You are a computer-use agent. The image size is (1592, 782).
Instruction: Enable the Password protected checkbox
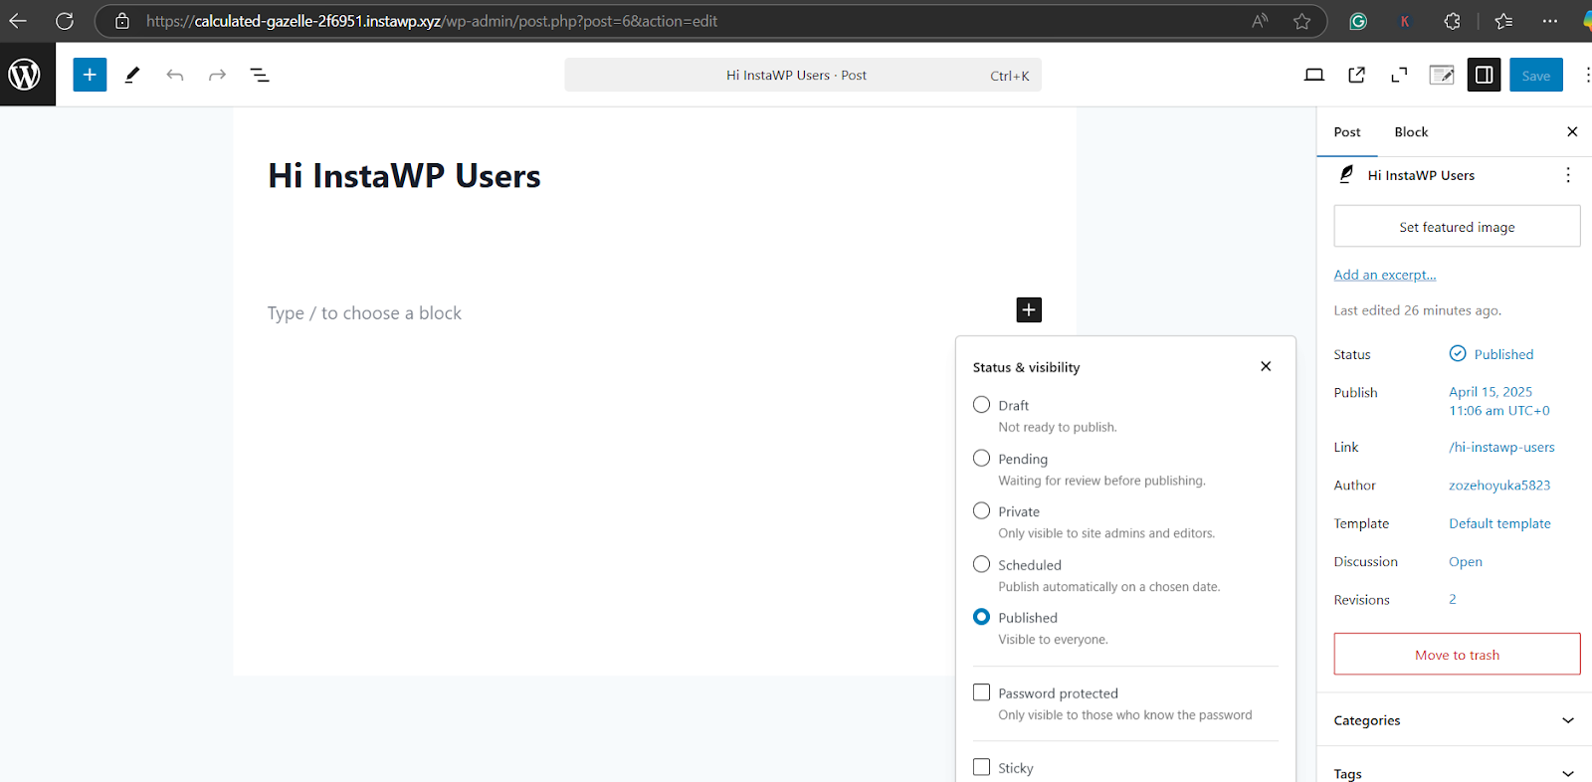(x=981, y=692)
